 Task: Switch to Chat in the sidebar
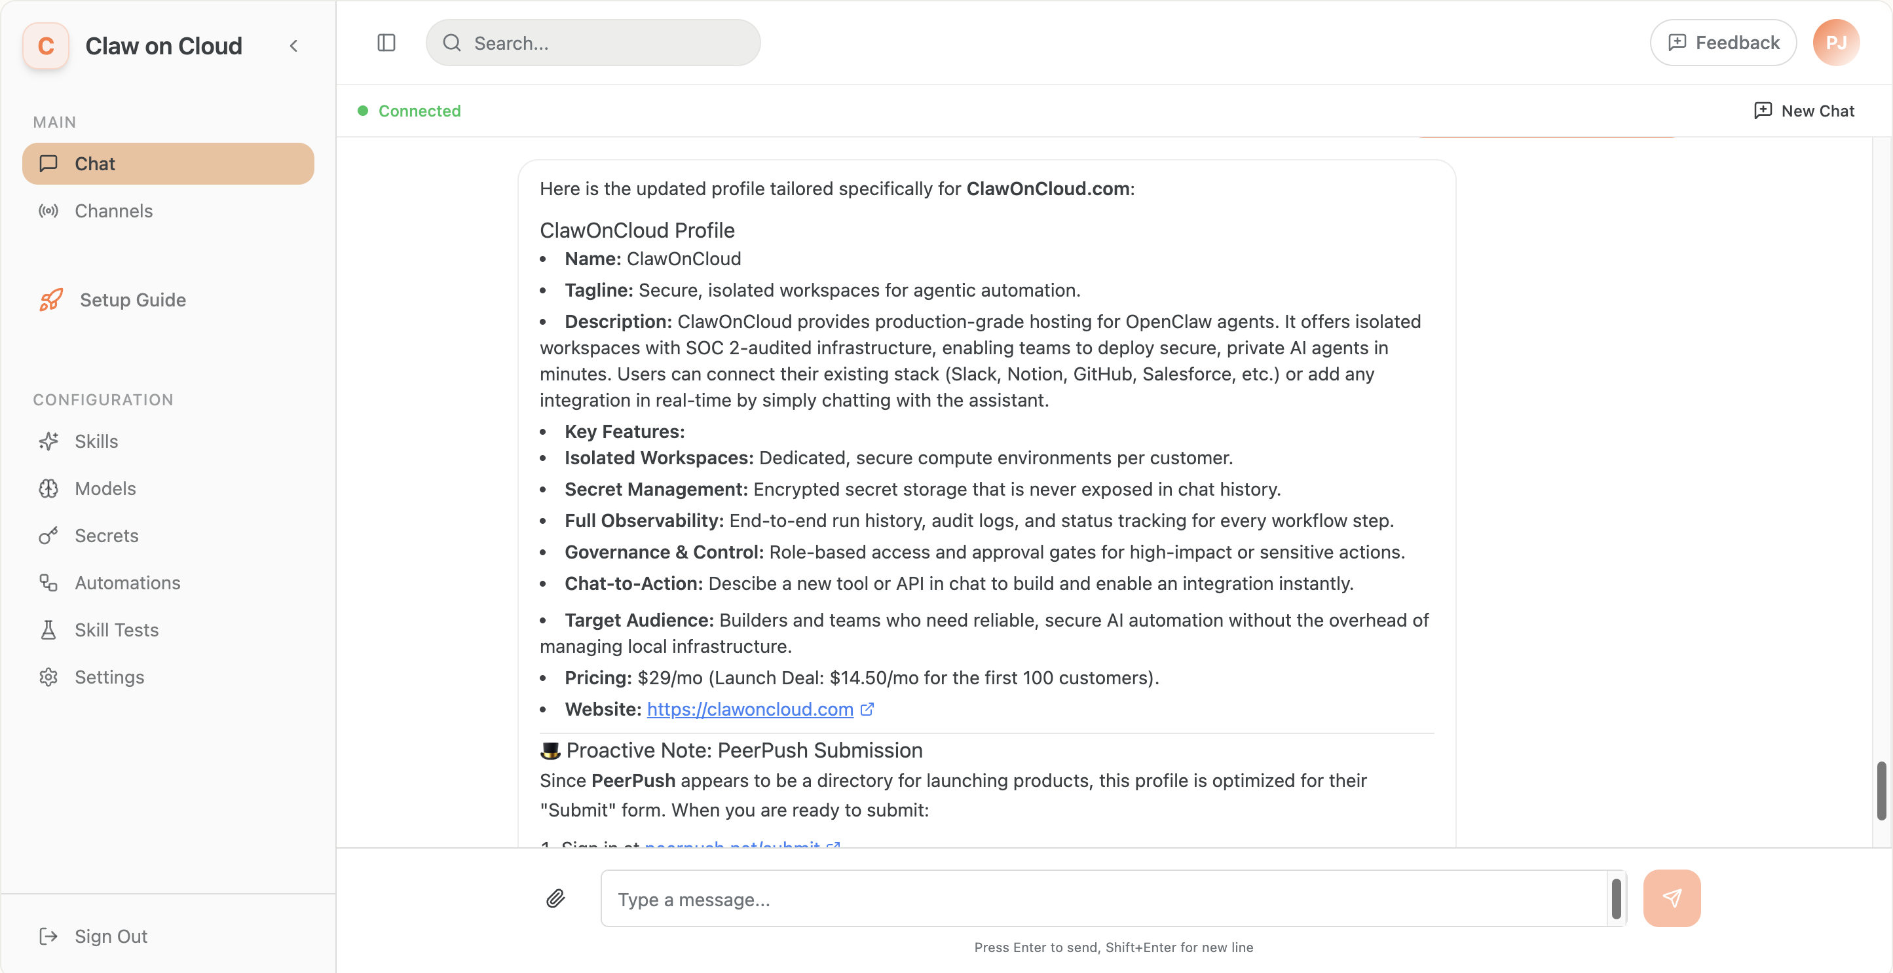click(x=94, y=163)
